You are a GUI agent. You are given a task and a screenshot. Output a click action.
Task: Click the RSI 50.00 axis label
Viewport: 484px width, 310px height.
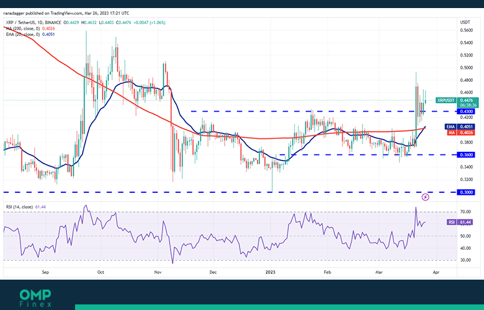(x=466, y=236)
